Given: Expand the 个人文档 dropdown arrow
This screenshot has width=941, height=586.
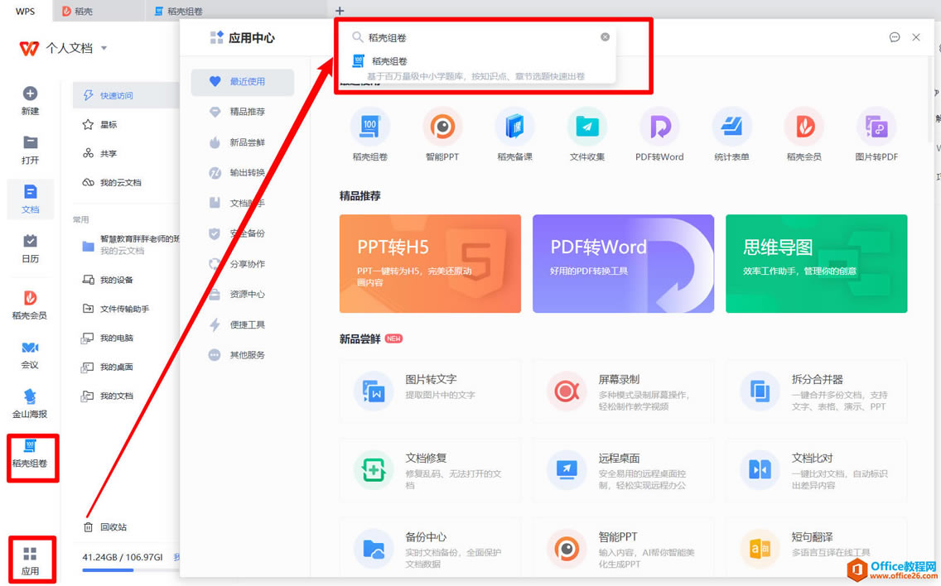Looking at the screenshot, I should [x=104, y=48].
